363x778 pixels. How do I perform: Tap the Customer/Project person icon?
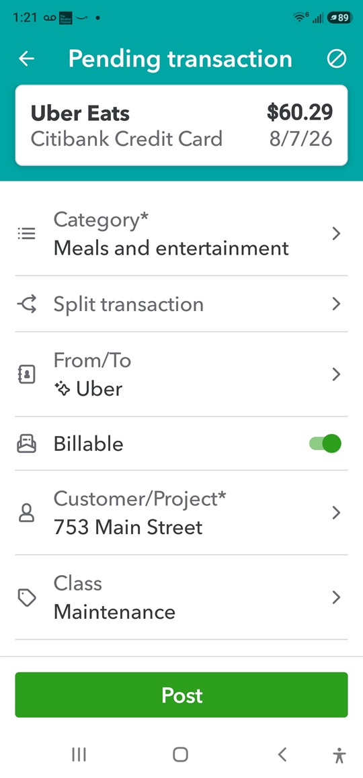pos(26,513)
